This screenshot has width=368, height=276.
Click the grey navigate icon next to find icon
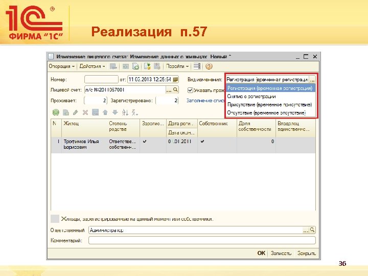(x=126, y=66)
